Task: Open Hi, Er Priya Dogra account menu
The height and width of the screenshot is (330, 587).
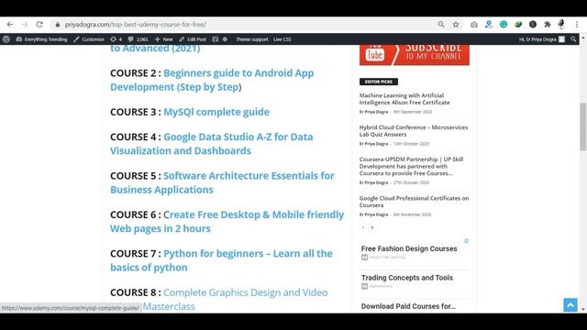Action: [x=542, y=38]
